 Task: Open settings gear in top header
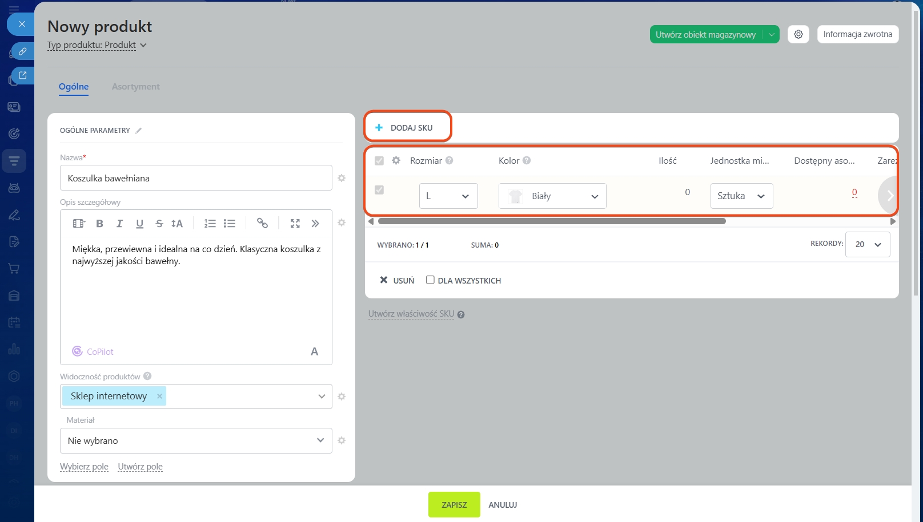coord(798,34)
